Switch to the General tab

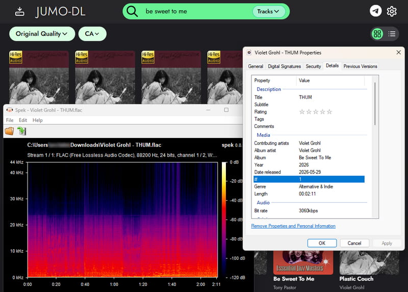click(x=256, y=66)
